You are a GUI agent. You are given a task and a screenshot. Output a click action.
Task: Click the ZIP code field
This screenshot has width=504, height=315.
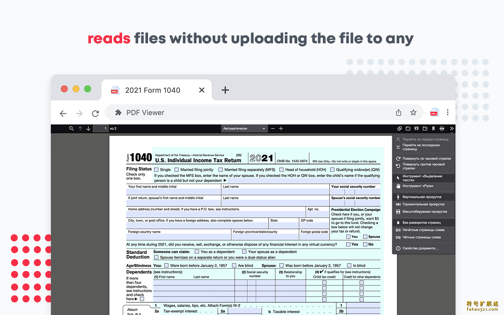314,226
